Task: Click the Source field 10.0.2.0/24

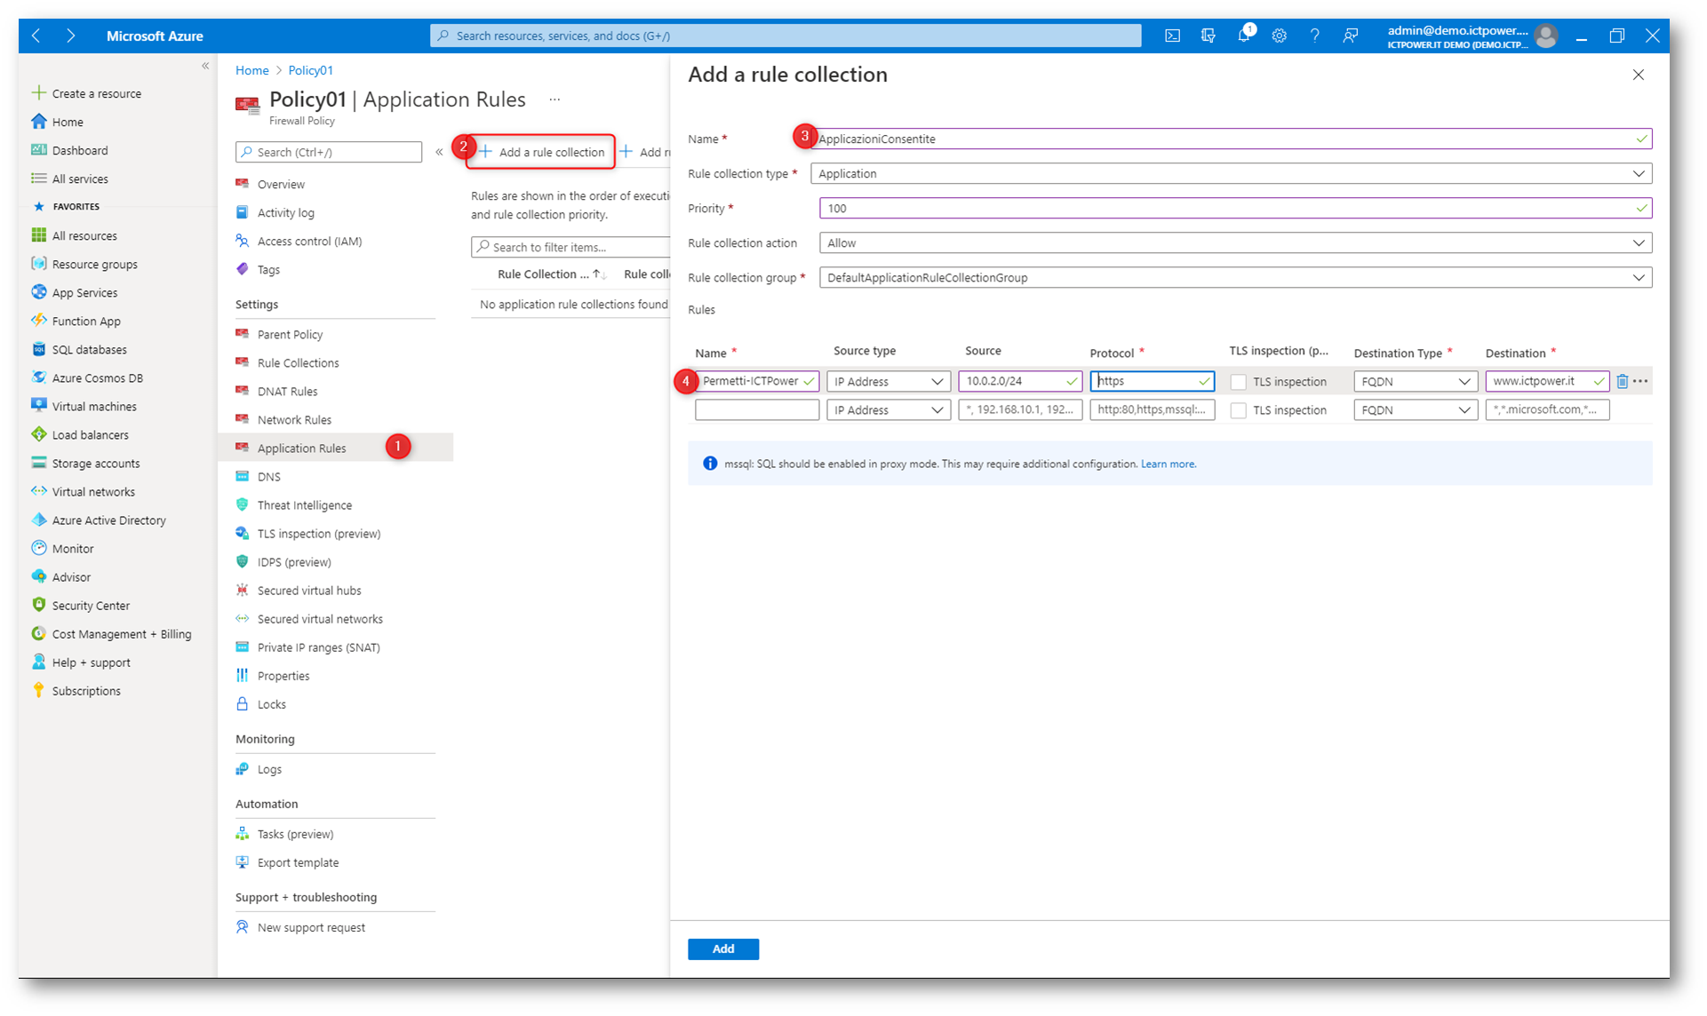Action: [x=1020, y=382]
